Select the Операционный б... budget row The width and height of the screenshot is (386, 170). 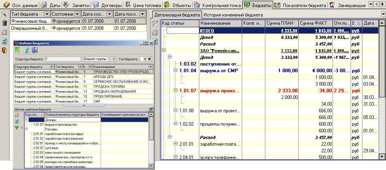78,28
